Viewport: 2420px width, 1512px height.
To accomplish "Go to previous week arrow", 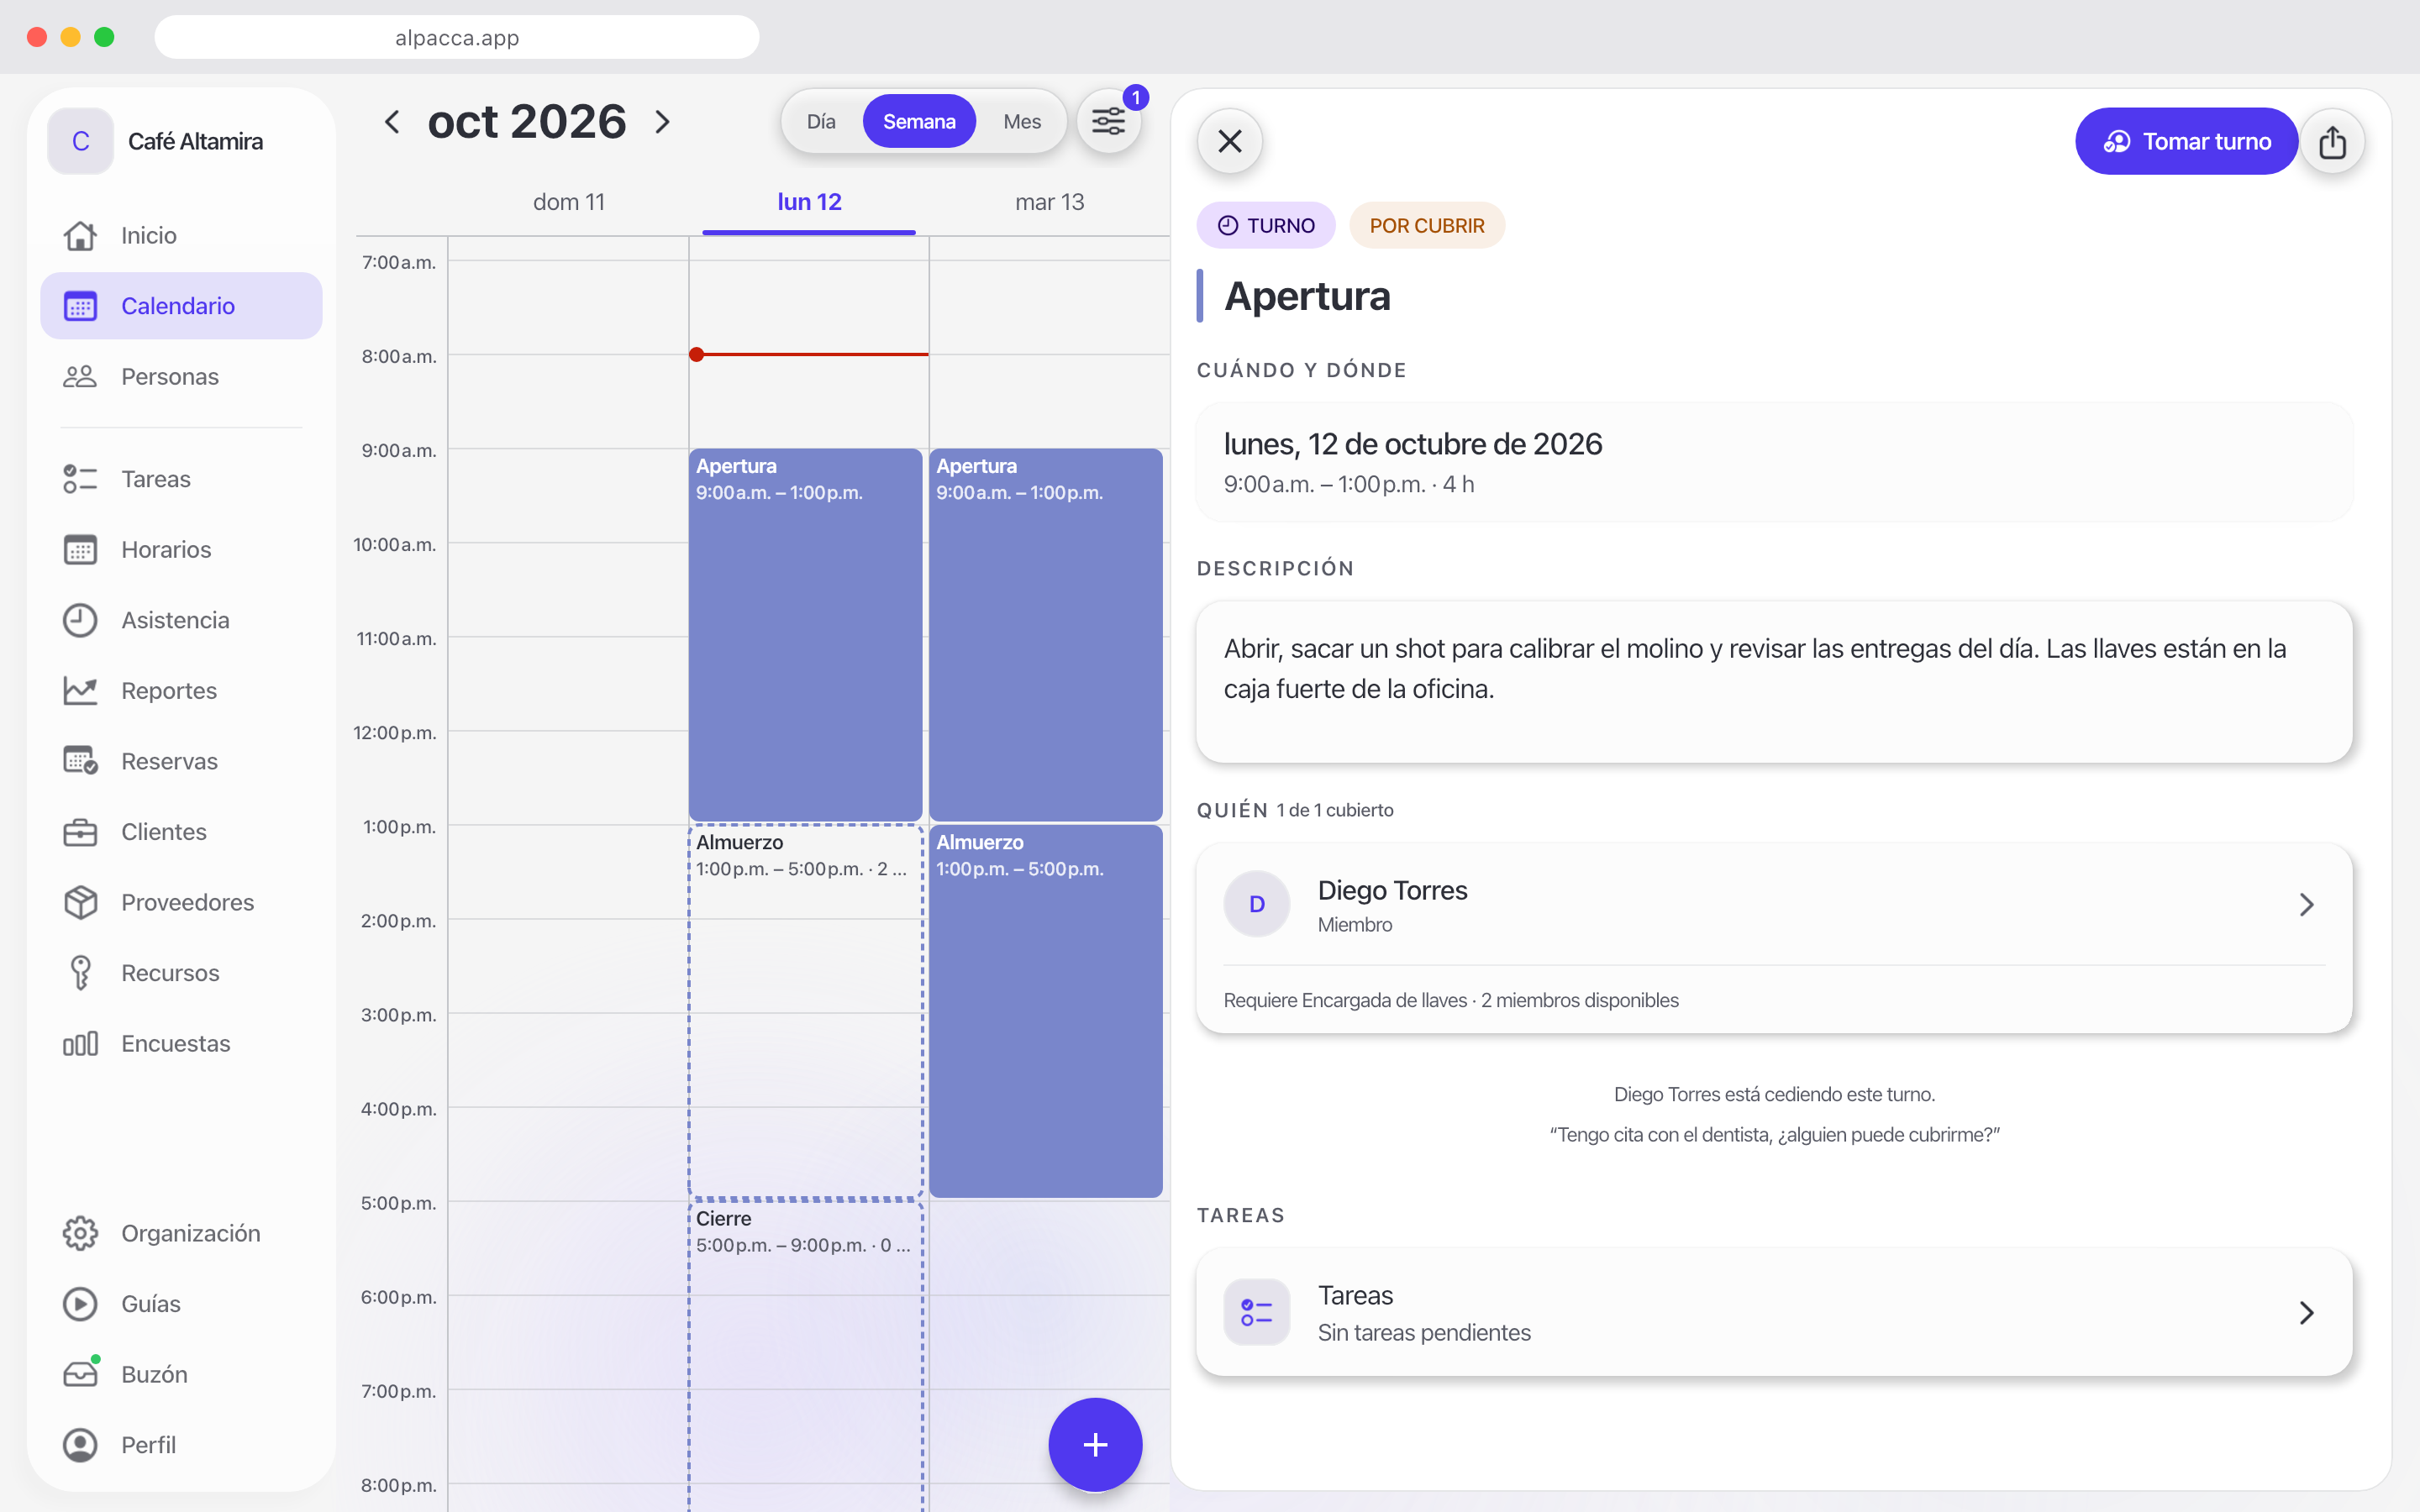I will click(392, 122).
